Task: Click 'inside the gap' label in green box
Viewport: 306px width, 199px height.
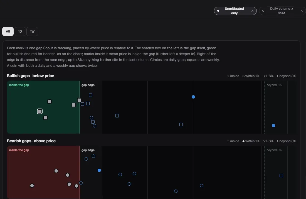Action: [19, 85]
